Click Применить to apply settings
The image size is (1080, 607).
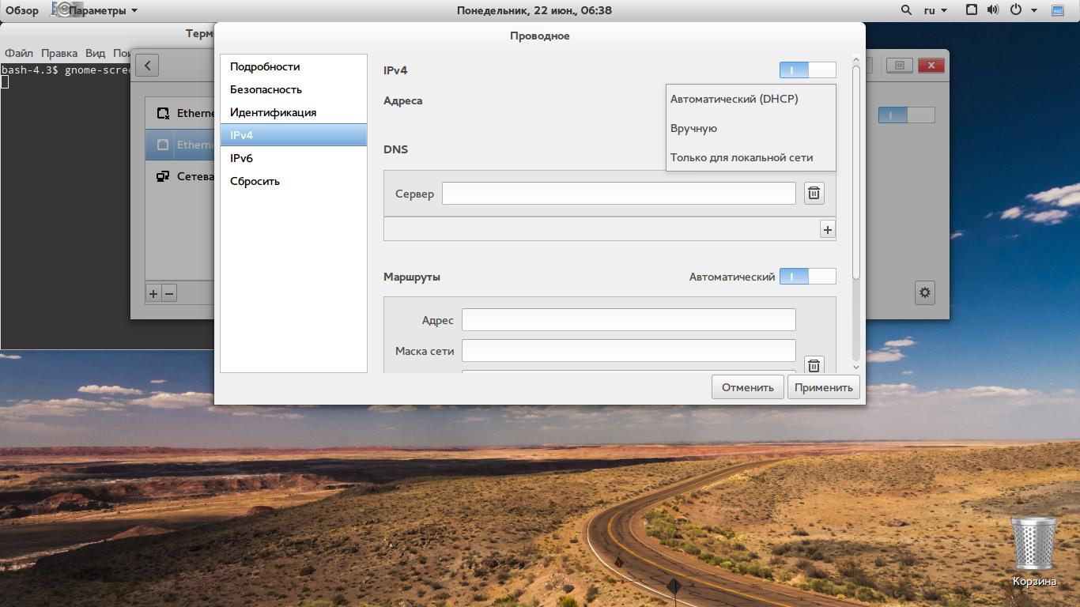tap(824, 387)
